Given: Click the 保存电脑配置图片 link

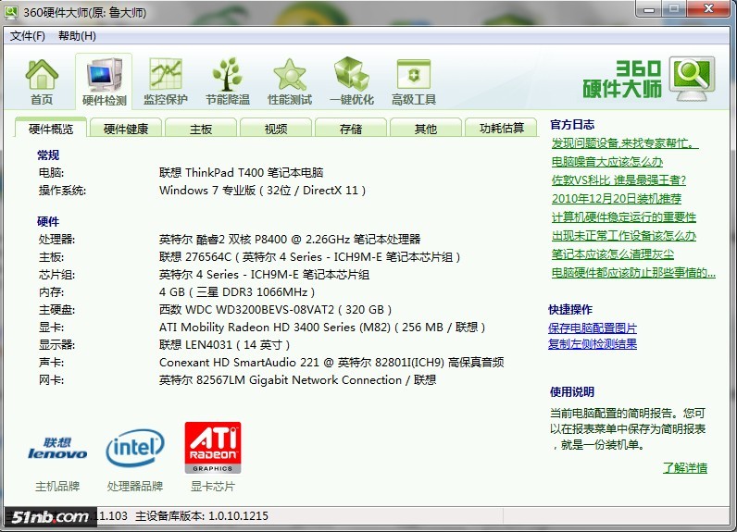Looking at the screenshot, I should pyautogui.click(x=593, y=328).
